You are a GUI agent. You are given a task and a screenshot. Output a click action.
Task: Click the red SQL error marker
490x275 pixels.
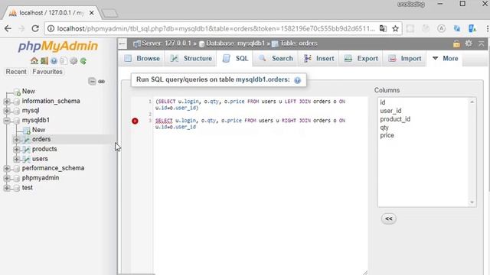tap(135, 121)
